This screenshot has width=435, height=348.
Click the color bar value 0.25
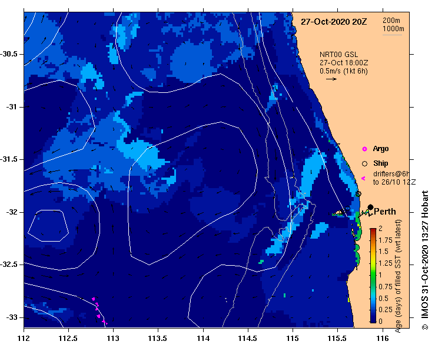[386, 310]
